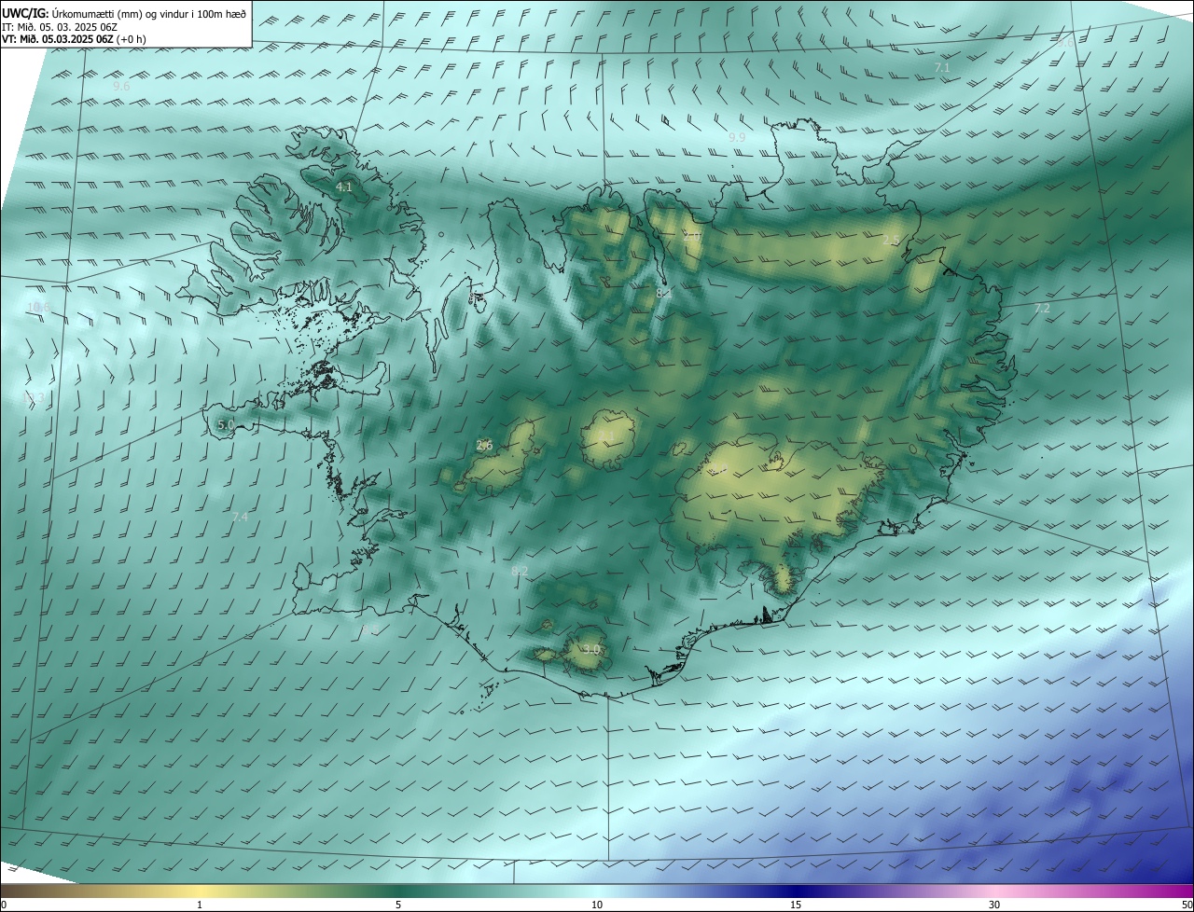This screenshot has width=1194, height=912.
Task: Click the 2.5 value in northeast Iceland
Action: click(891, 241)
